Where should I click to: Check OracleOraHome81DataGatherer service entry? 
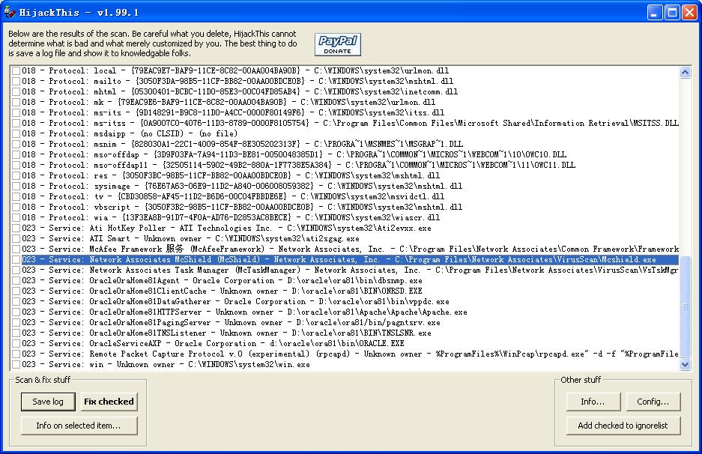[16, 302]
